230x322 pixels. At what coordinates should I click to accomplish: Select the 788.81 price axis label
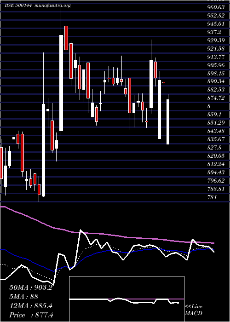(x=216, y=189)
